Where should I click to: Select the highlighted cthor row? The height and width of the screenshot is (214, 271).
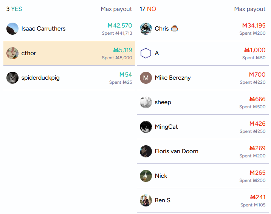point(69,53)
